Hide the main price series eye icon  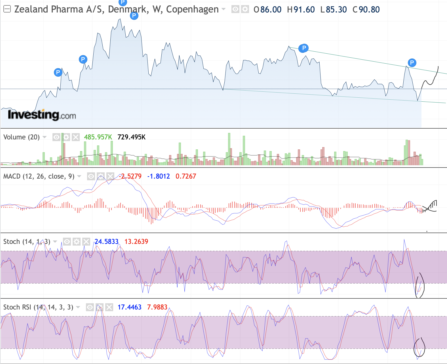(235, 9)
